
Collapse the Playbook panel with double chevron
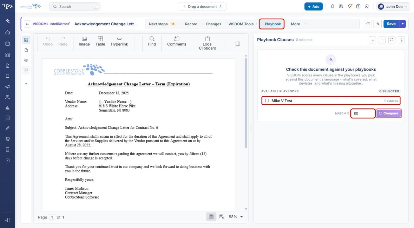pyautogui.click(x=401, y=40)
